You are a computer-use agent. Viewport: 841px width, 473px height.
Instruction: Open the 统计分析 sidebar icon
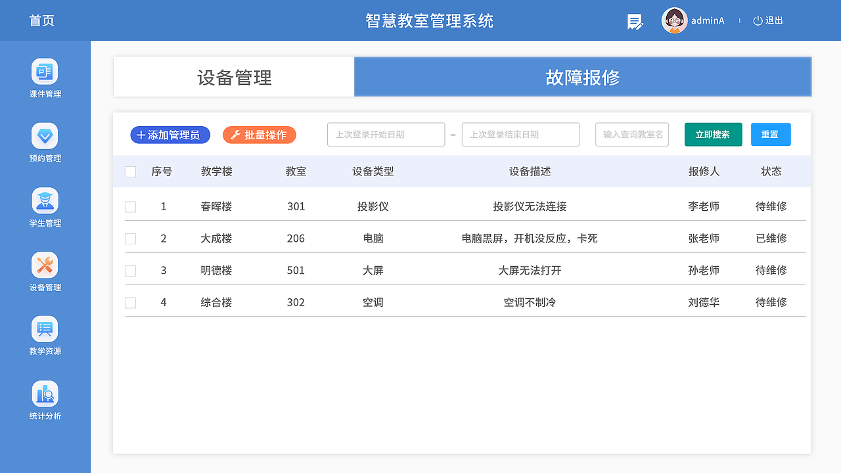tap(45, 394)
